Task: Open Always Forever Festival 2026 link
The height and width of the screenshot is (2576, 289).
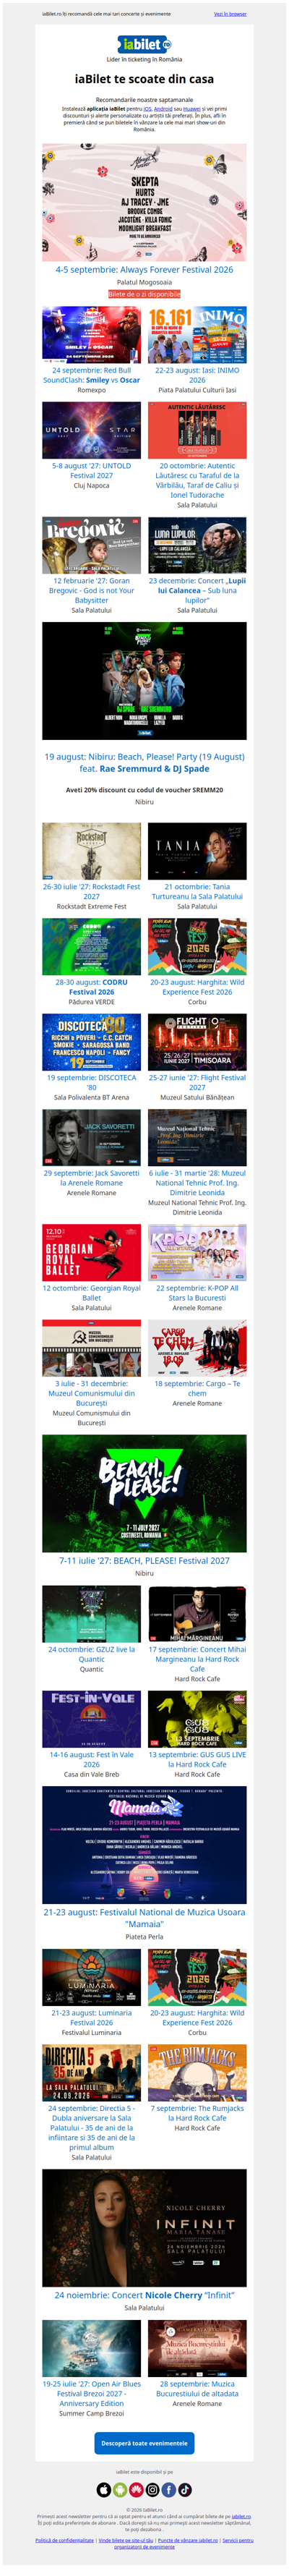Action: coord(144,269)
